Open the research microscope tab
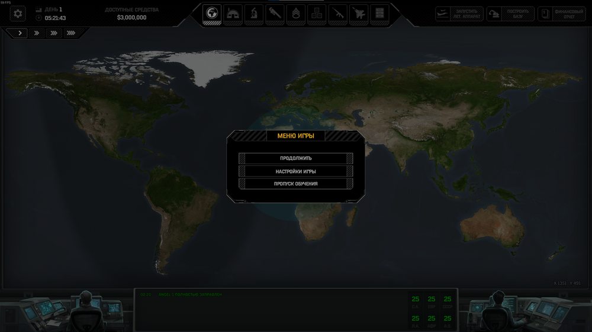The height and width of the screenshot is (332, 592). pos(254,14)
